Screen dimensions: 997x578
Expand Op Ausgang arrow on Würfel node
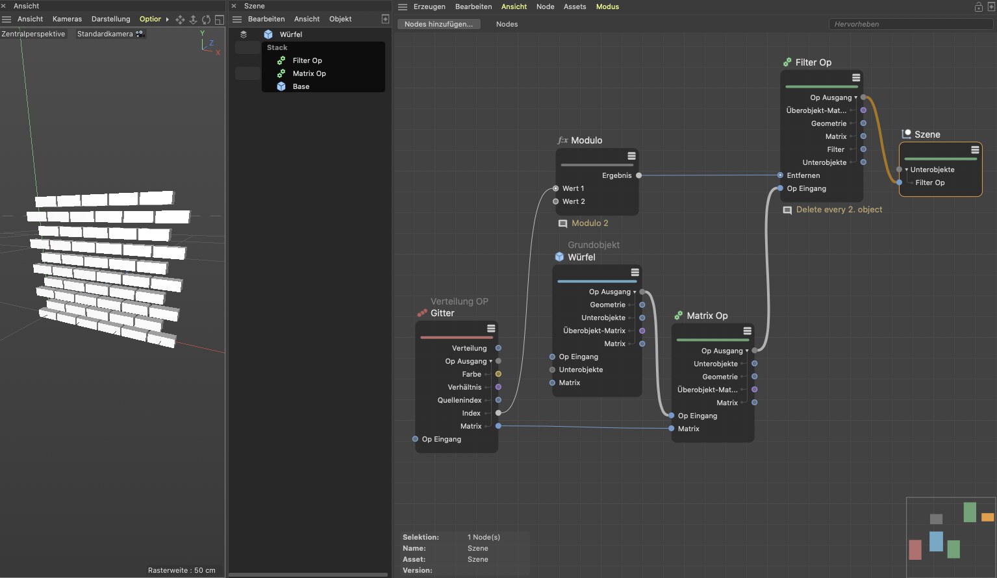(635, 292)
